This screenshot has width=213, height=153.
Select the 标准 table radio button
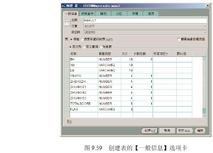71,39
